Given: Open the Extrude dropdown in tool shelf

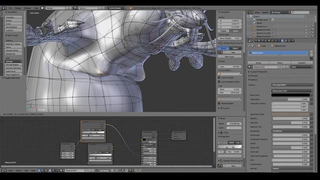Looking at the screenshot, I should coord(13,61).
